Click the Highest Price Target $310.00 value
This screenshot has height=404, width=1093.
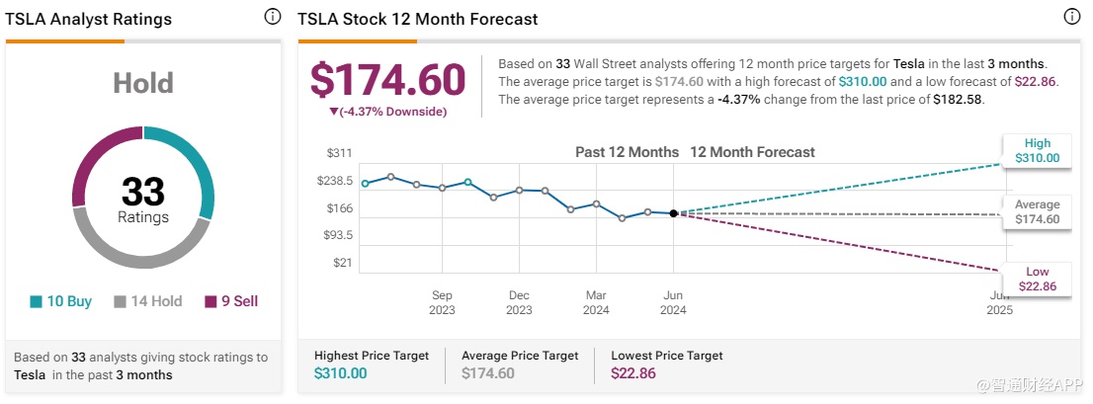pyautogui.click(x=340, y=373)
